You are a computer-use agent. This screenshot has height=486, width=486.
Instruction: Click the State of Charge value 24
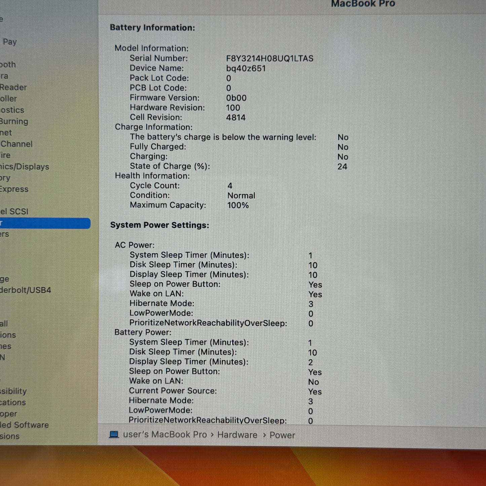pos(342,166)
